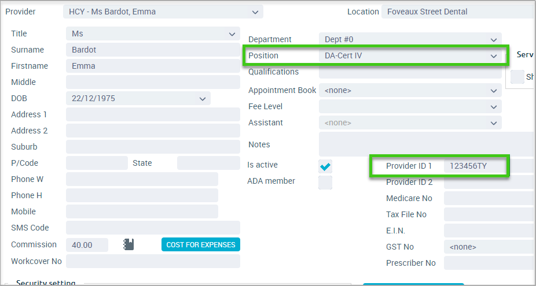
Task: Toggle the Is active checkbox
Action: tap(325, 166)
